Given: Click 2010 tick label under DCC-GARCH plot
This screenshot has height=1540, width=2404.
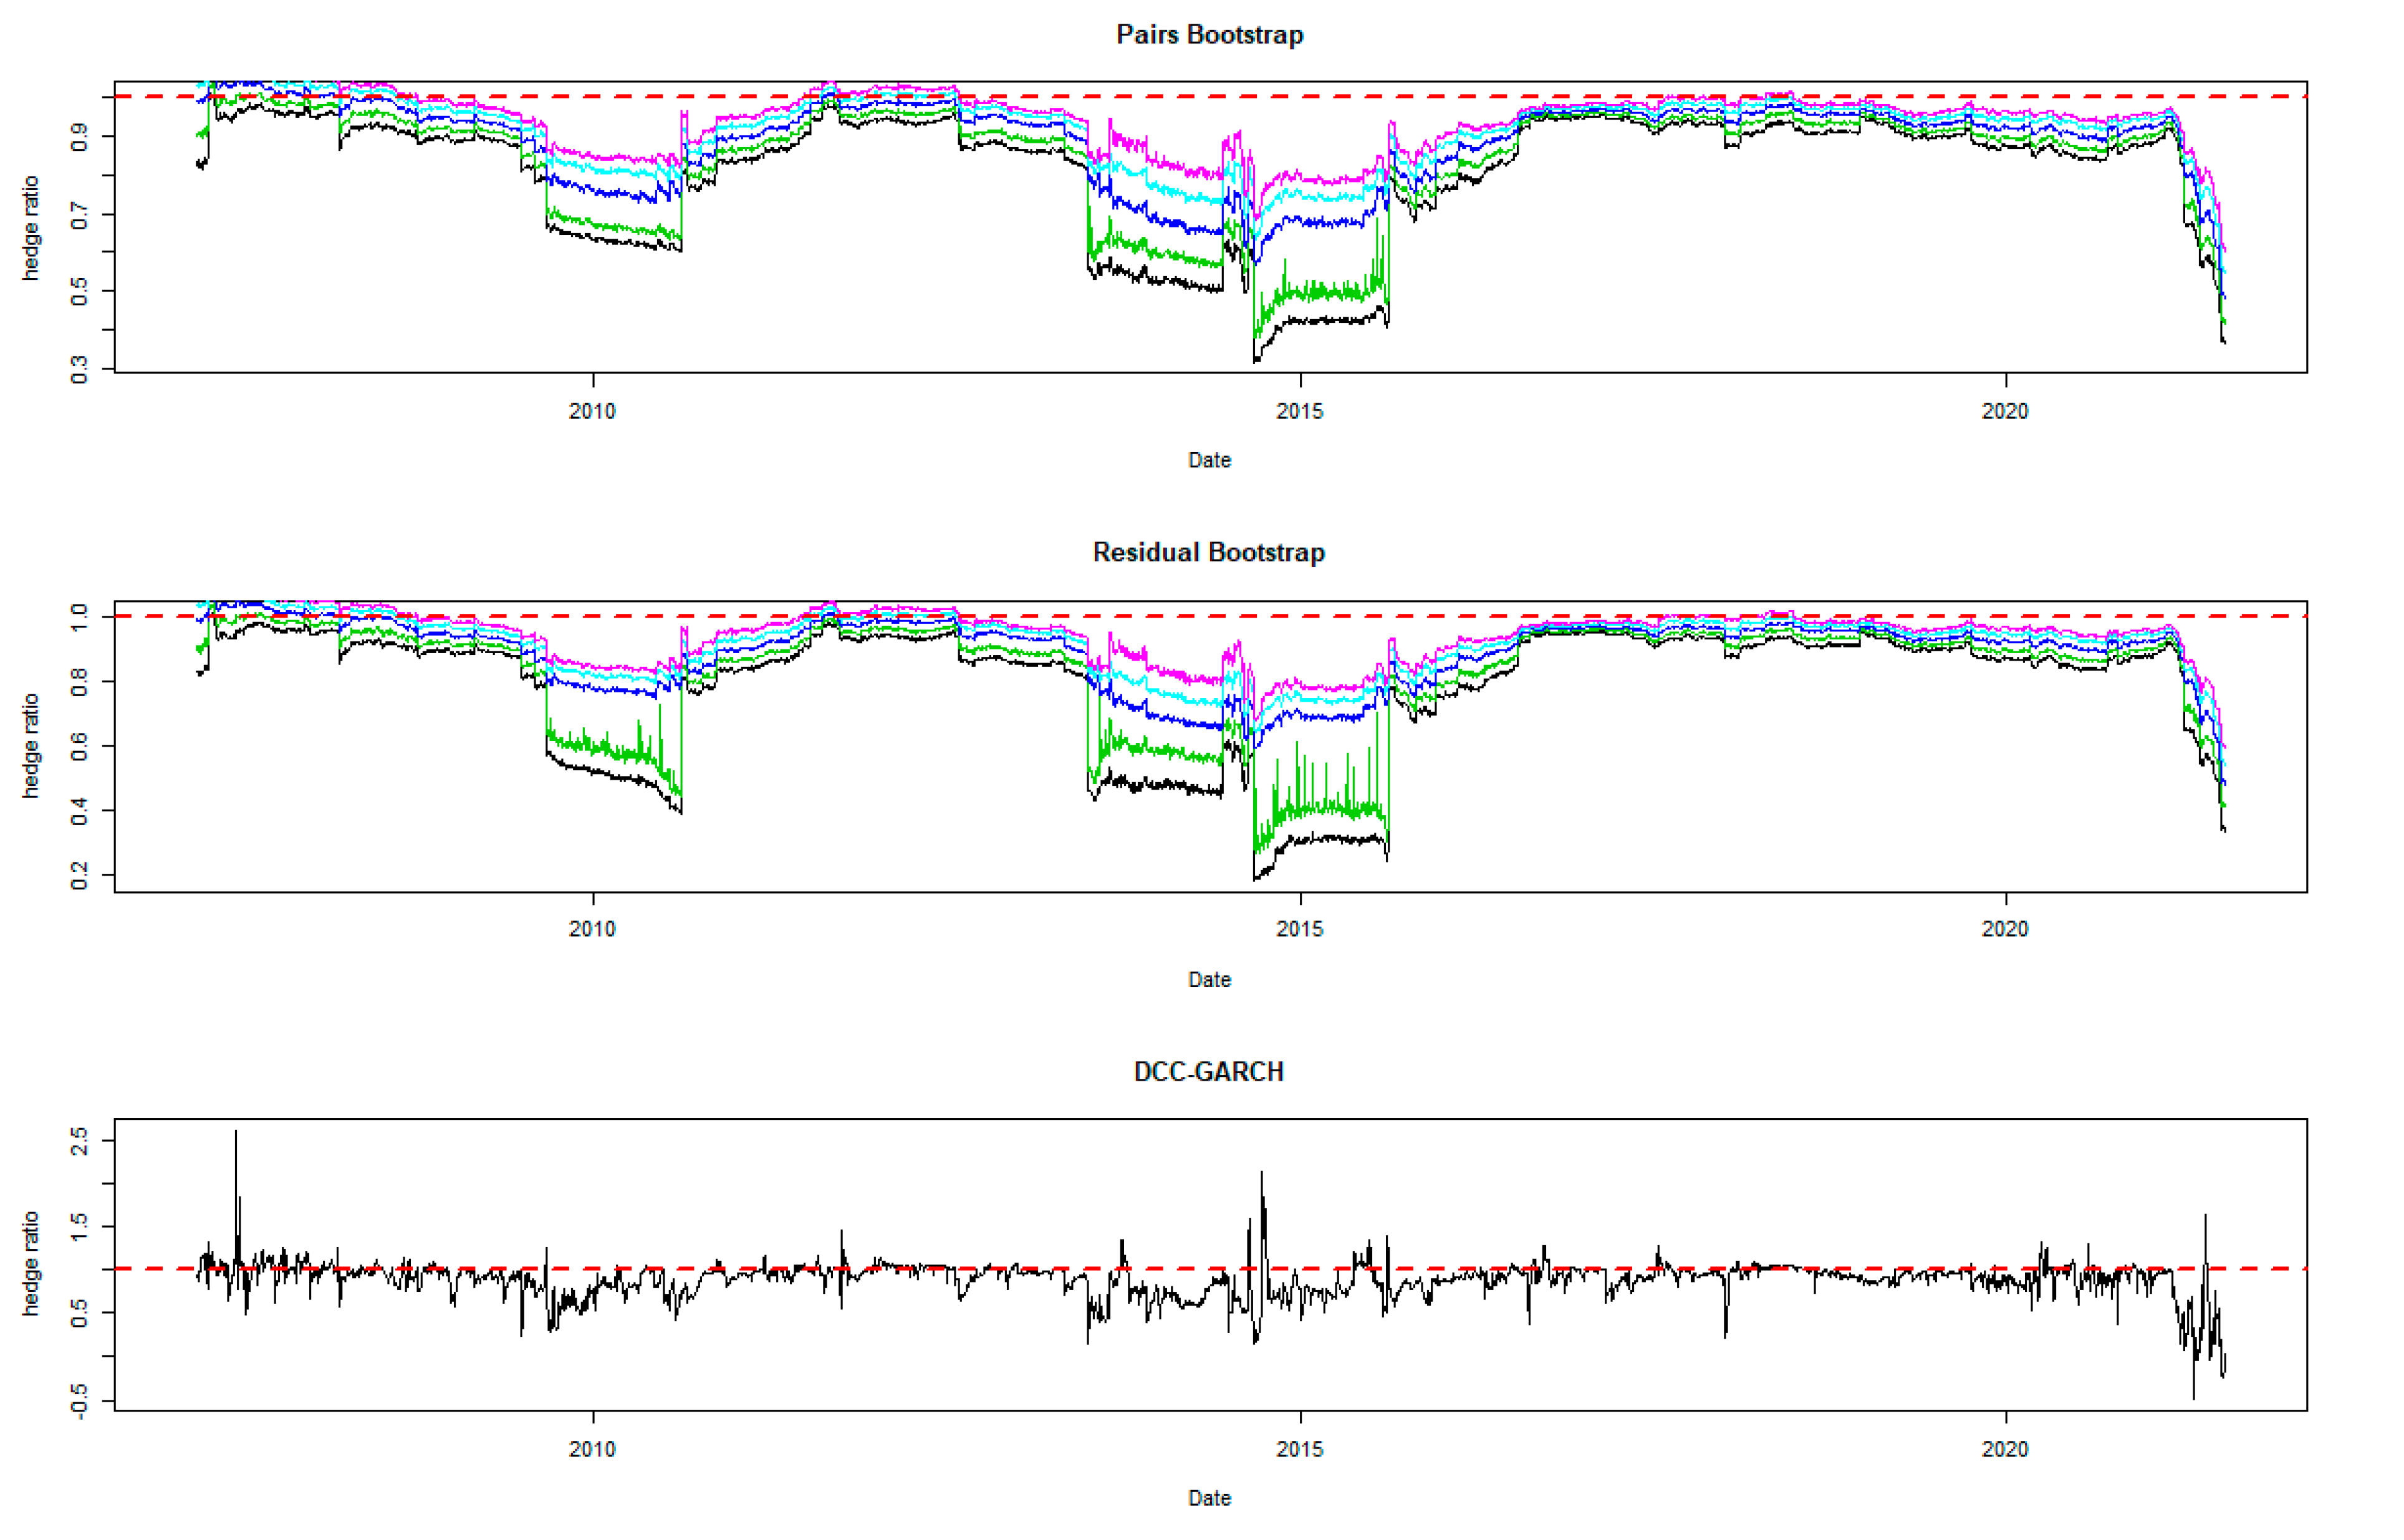Looking at the screenshot, I should pyautogui.click(x=592, y=1449).
